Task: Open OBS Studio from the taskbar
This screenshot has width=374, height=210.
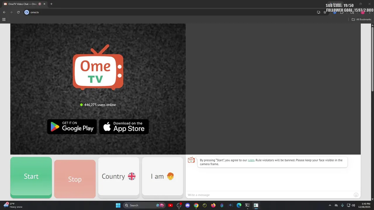Action: pos(179,205)
